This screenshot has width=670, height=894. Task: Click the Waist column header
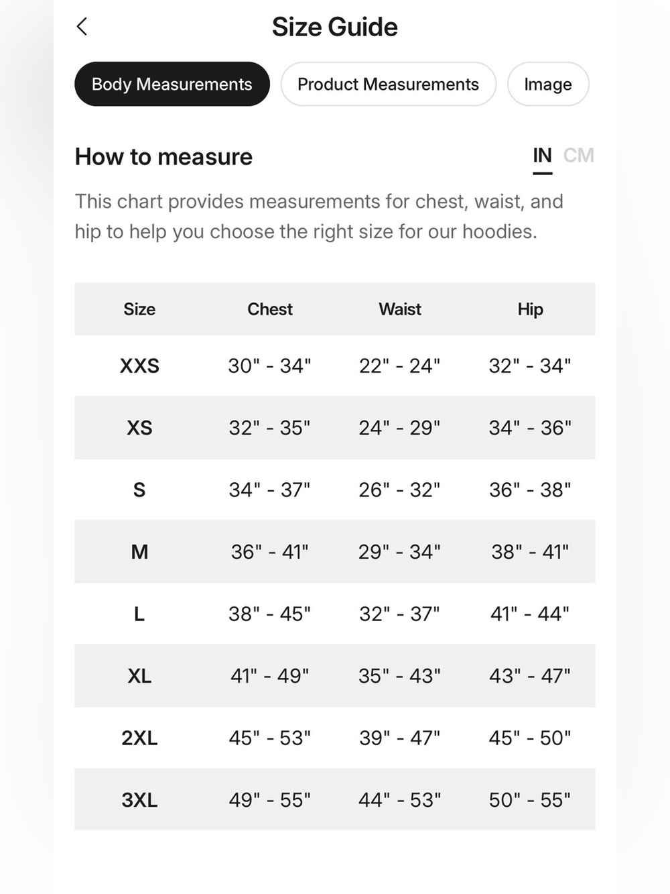400,309
